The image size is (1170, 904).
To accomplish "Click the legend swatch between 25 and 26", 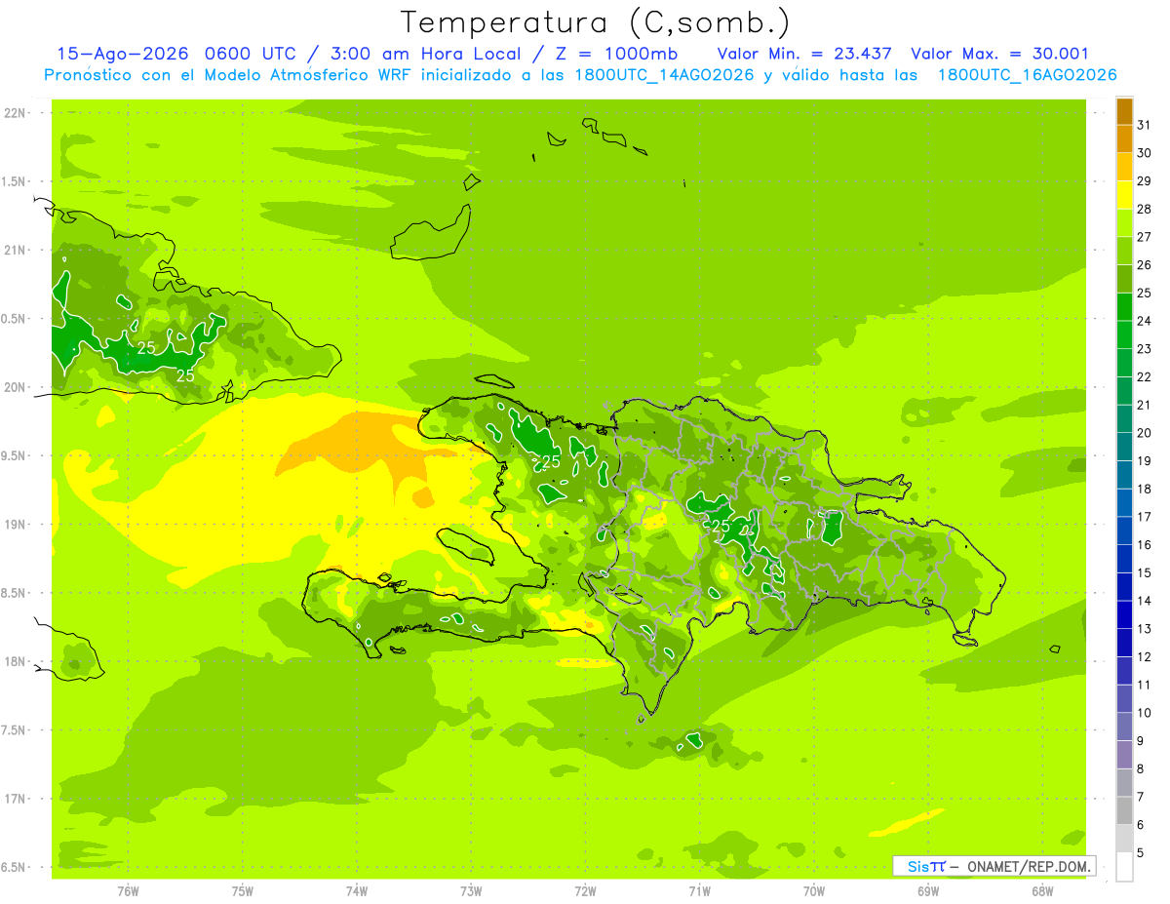I will click(1124, 279).
